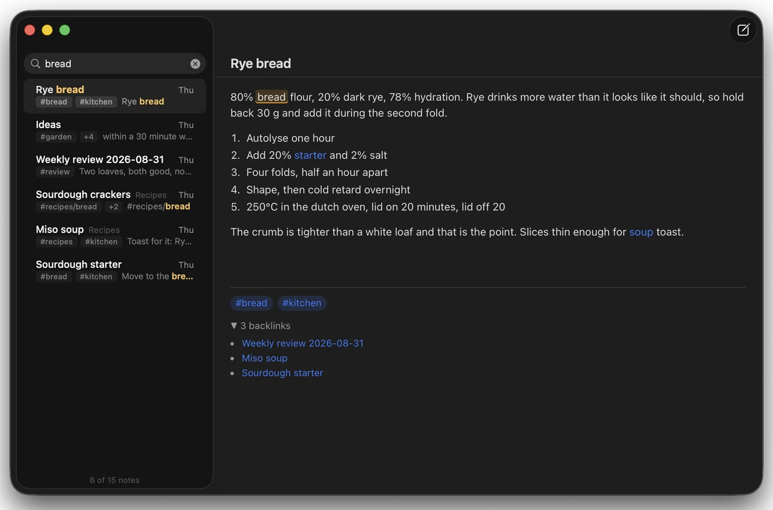Follow the "soup" link in the note body
Image resolution: width=773 pixels, height=510 pixels.
[x=641, y=232]
